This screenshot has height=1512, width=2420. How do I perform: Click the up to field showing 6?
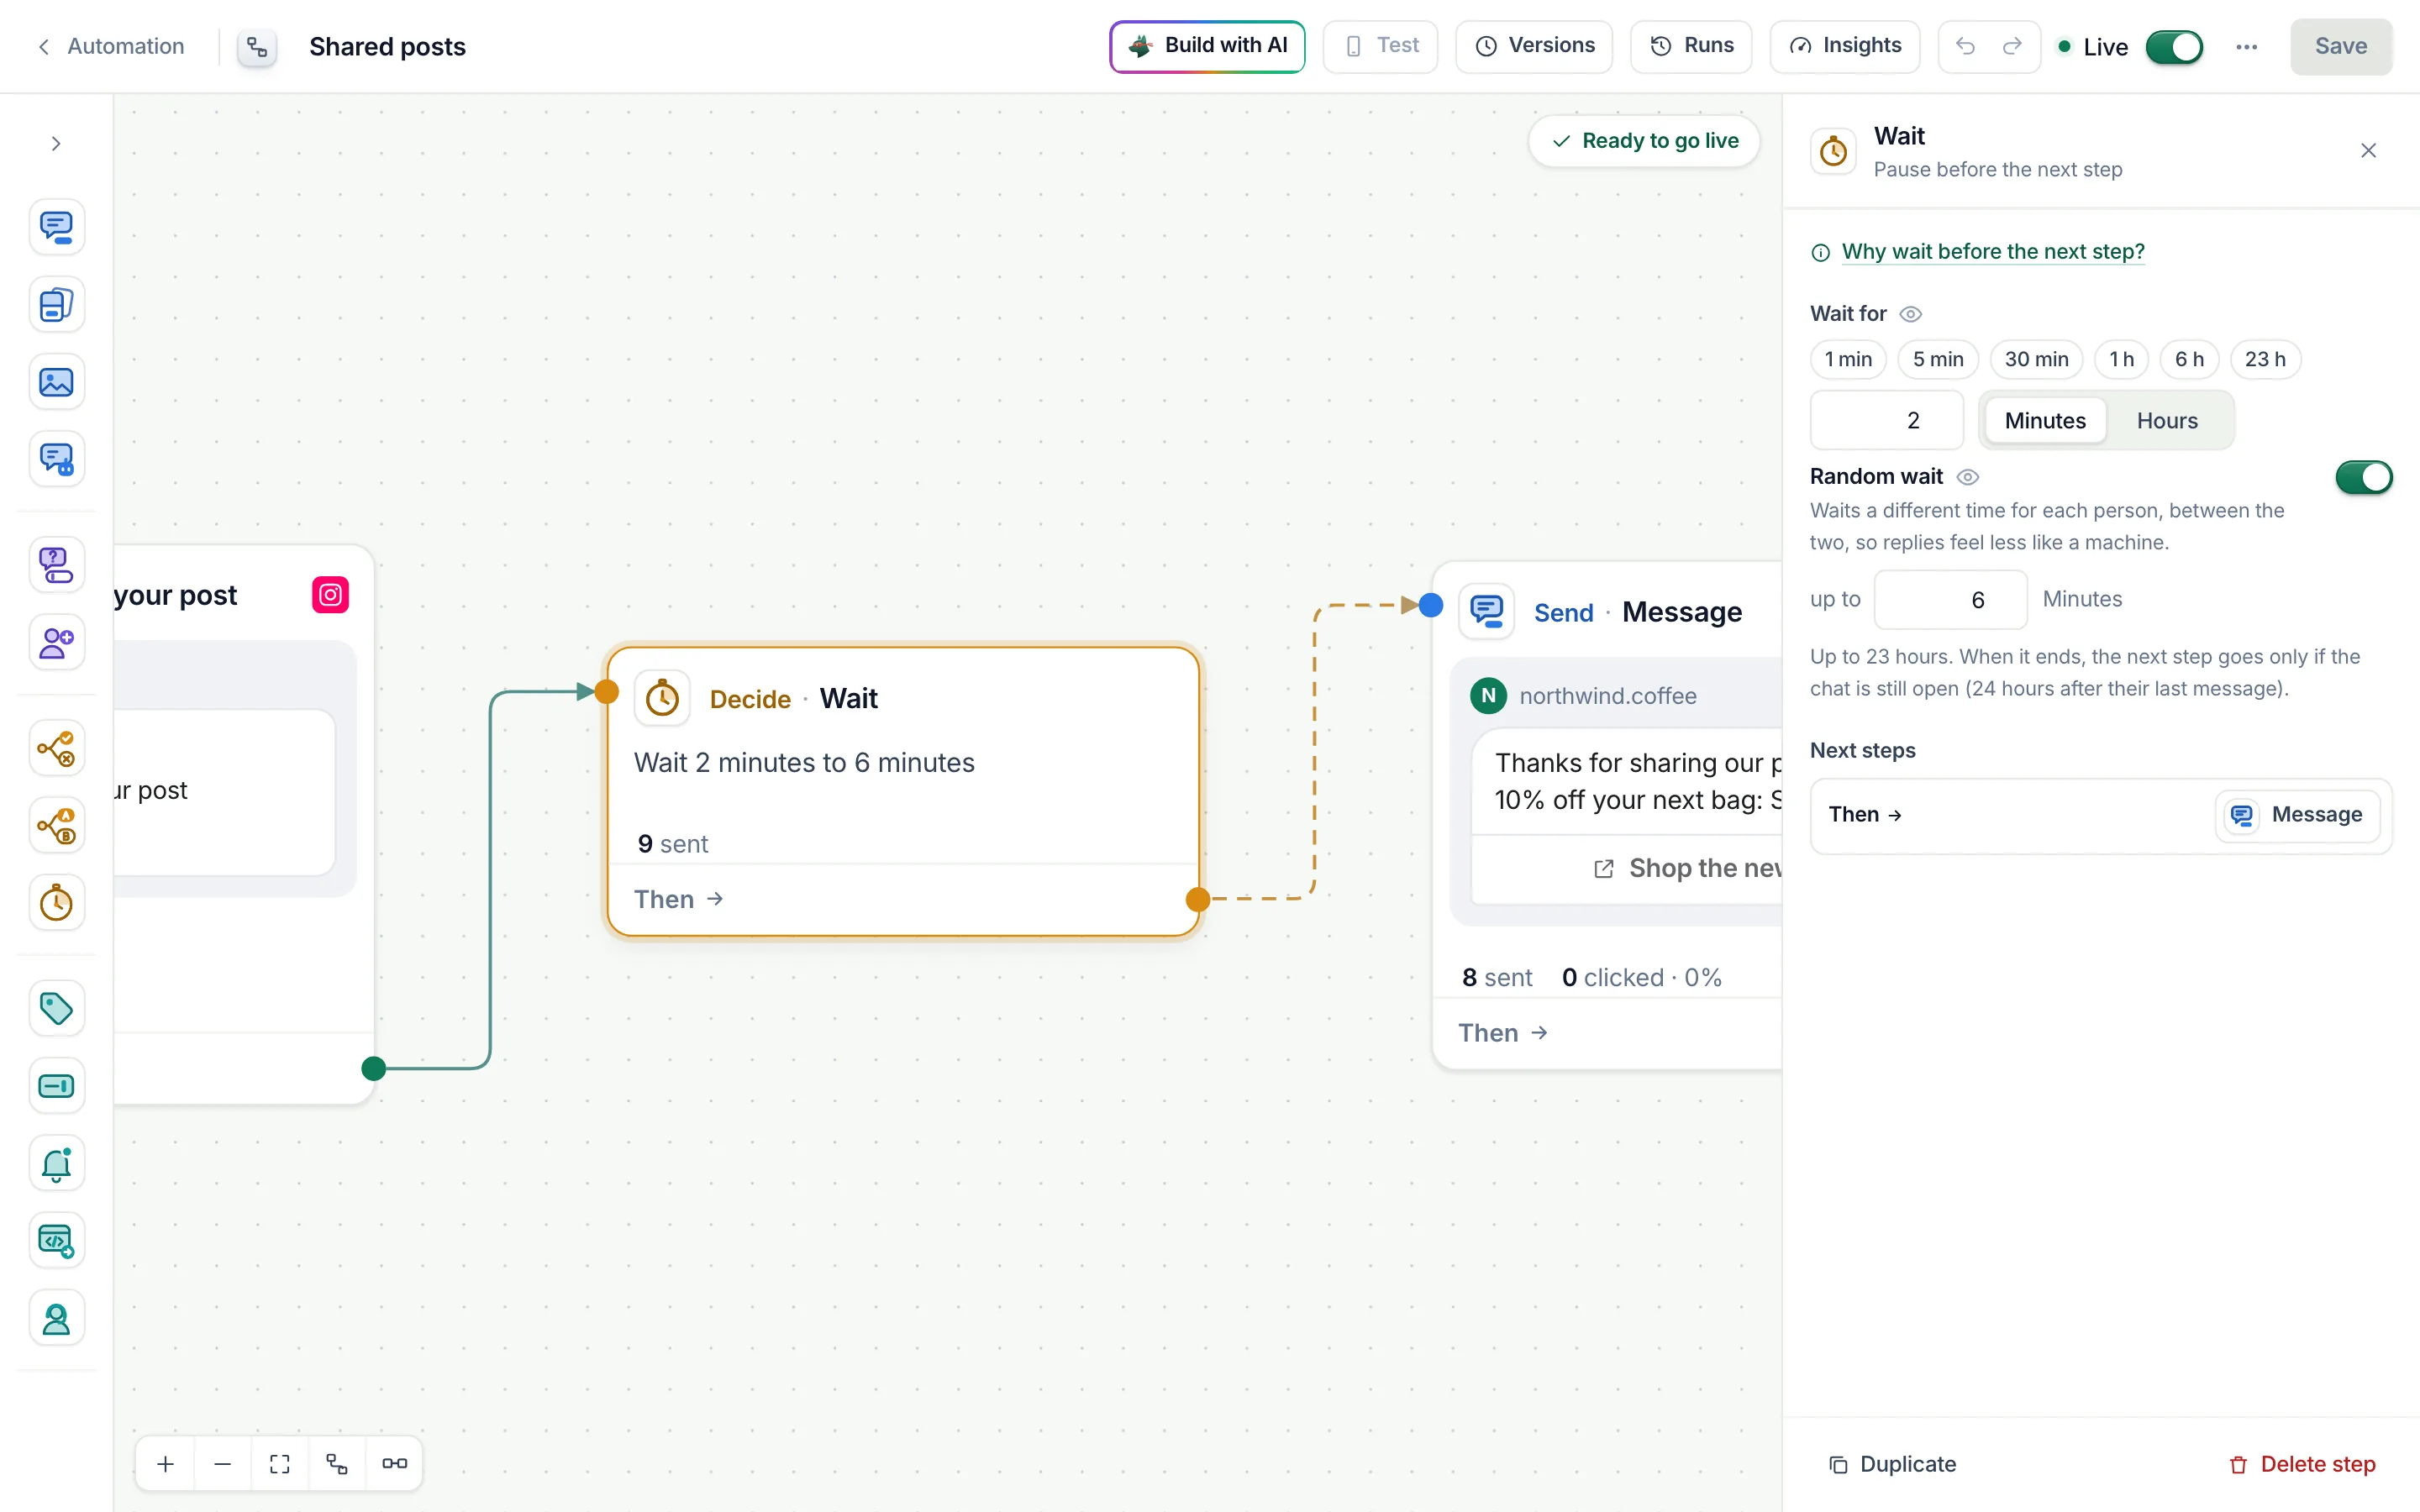1950,600
